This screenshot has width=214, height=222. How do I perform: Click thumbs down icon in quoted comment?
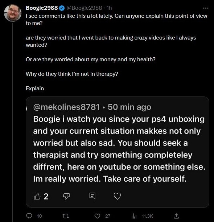click(66, 196)
